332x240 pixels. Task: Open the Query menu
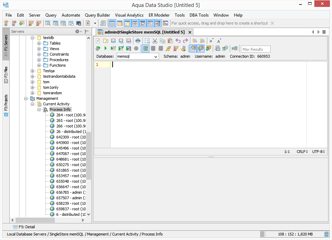51,15
